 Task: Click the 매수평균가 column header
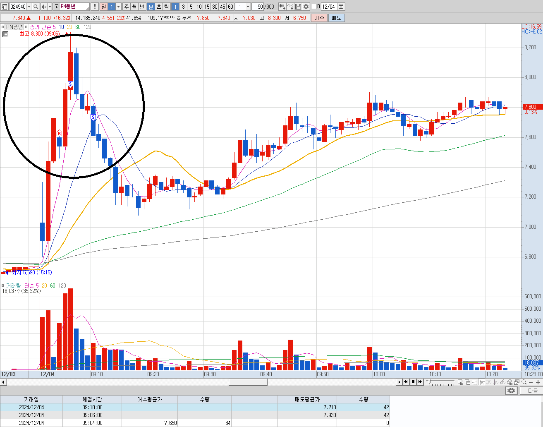coord(150,399)
